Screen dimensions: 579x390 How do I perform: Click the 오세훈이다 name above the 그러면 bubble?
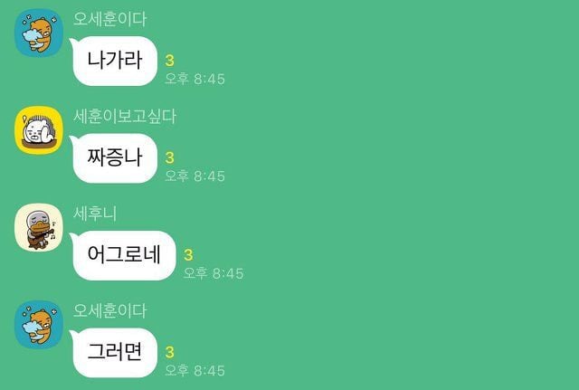tap(109, 310)
